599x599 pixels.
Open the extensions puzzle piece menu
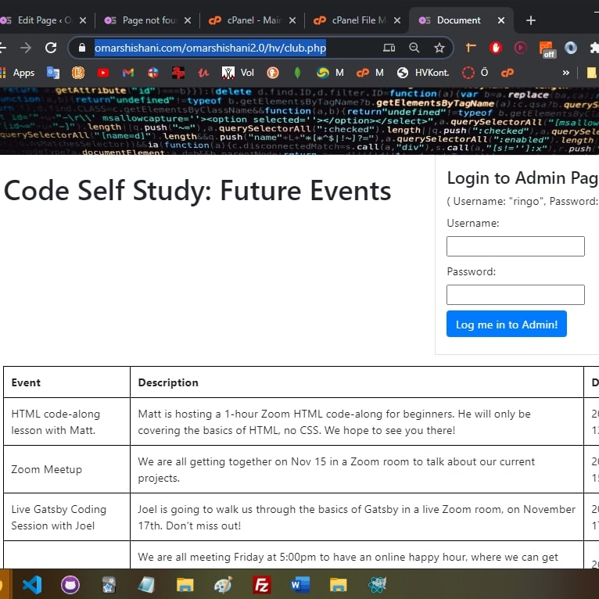click(594, 48)
